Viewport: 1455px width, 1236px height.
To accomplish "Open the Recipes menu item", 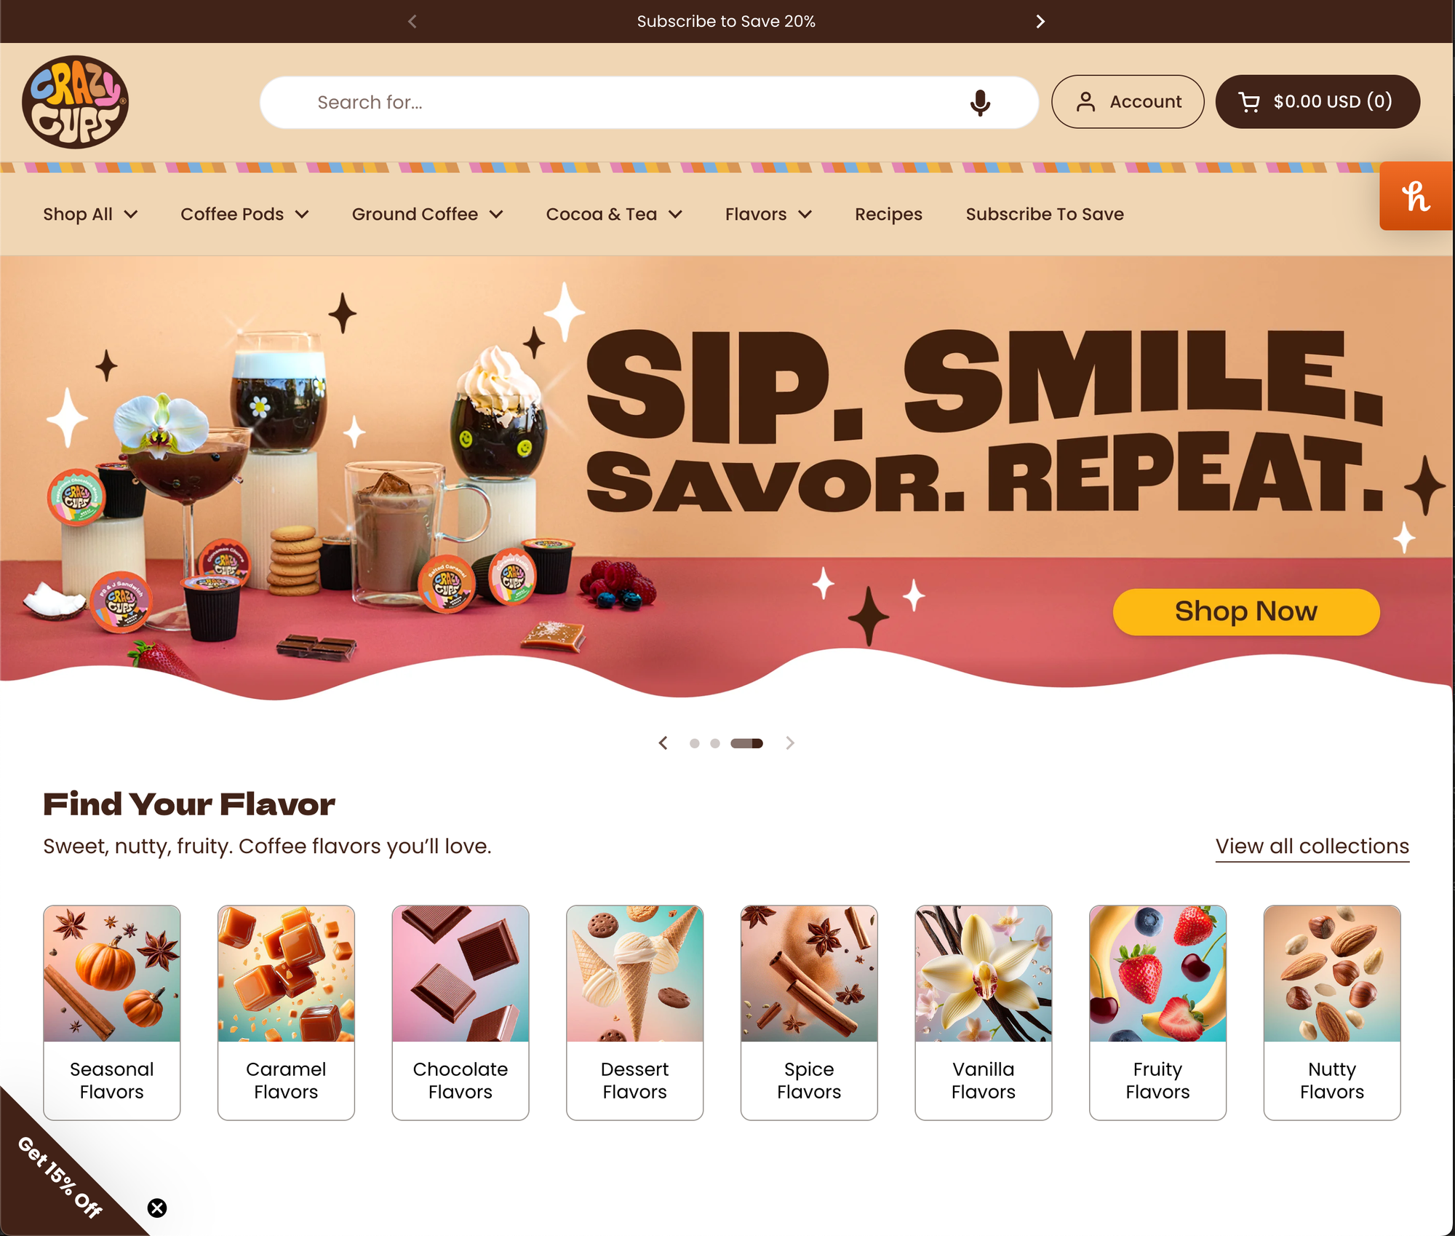I will coord(888,214).
